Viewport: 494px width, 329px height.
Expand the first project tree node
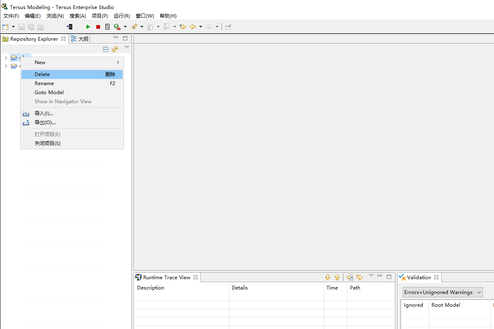coord(6,58)
